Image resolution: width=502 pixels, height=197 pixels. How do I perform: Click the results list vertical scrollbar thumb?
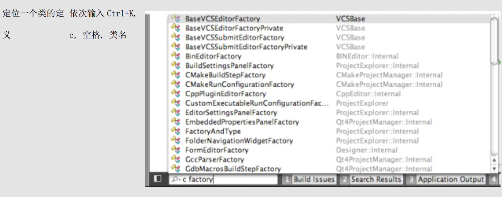pyautogui.click(x=494, y=40)
